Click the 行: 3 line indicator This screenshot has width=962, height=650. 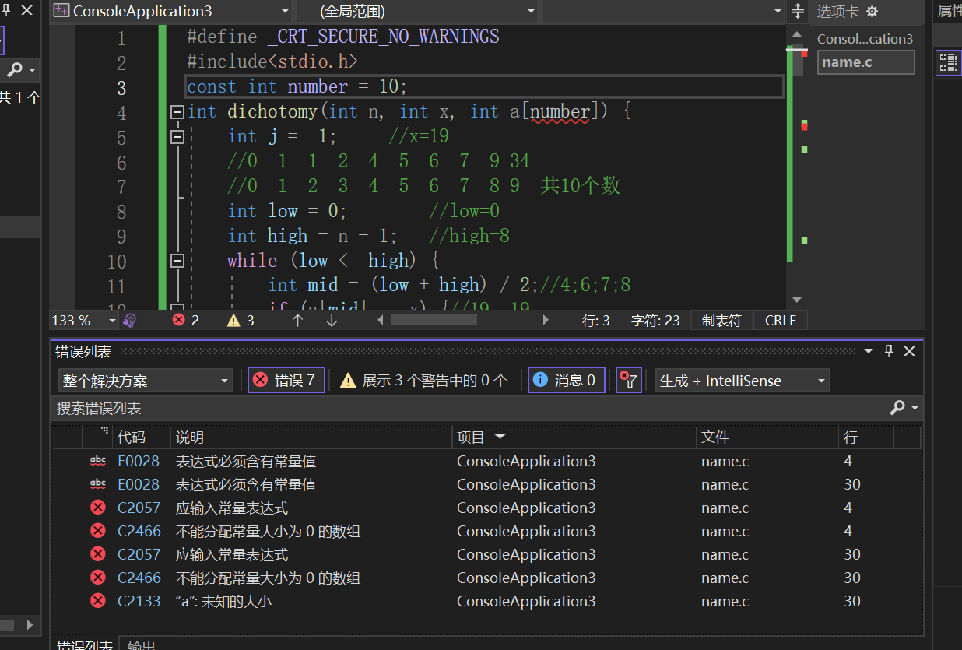[x=596, y=320]
